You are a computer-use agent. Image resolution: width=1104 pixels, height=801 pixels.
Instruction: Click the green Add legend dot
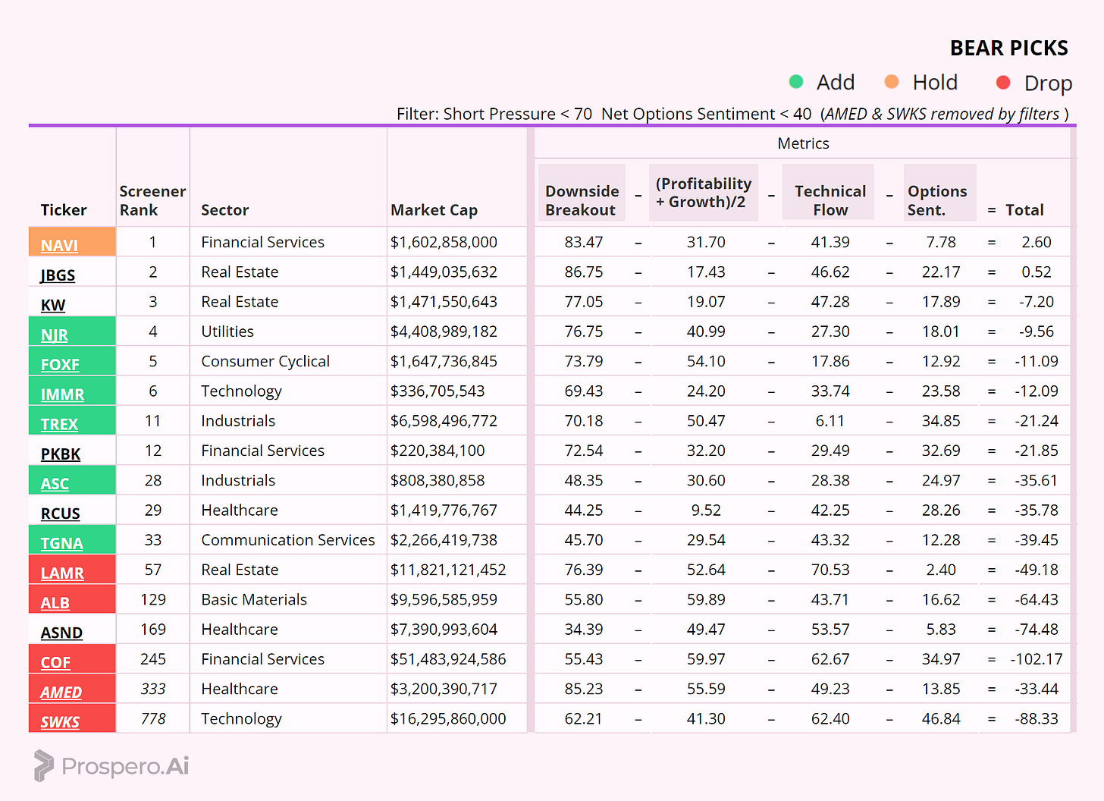tap(796, 81)
